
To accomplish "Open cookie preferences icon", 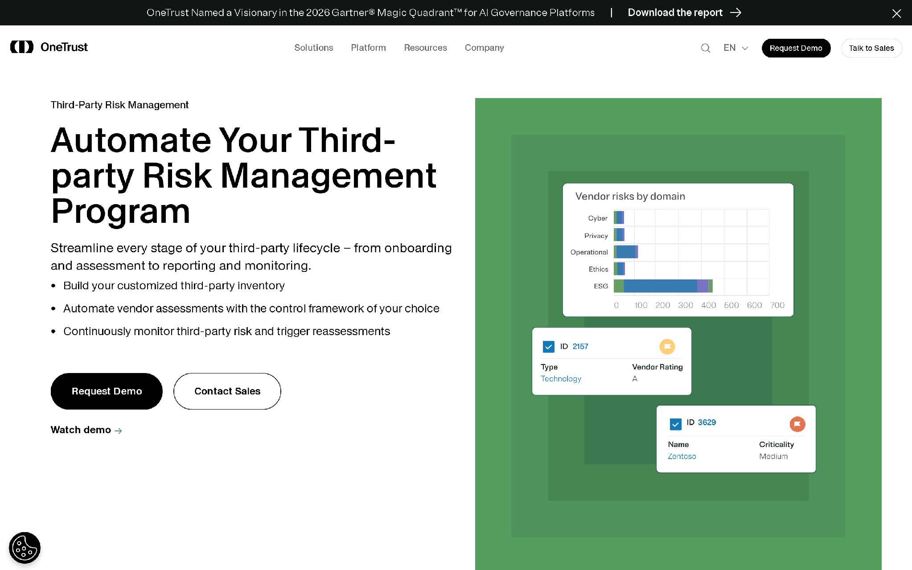I will tap(25, 548).
